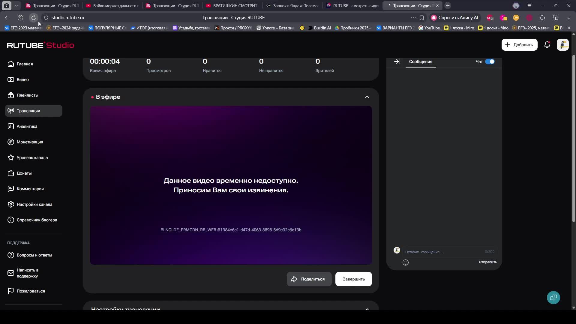Open YouTube bookmark

tap(429, 28)
